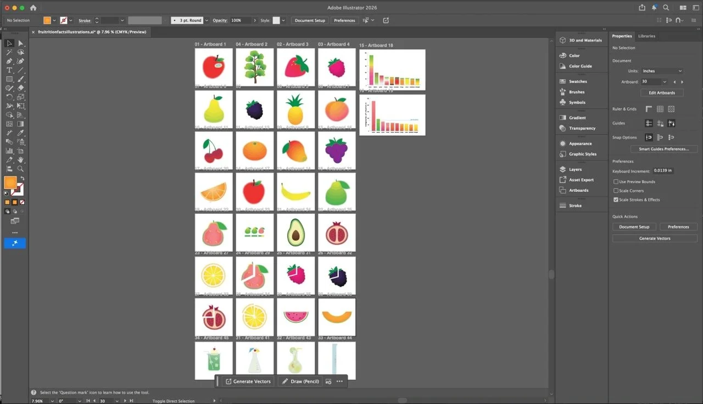Select the Direct Selection tool

point(21,43)
